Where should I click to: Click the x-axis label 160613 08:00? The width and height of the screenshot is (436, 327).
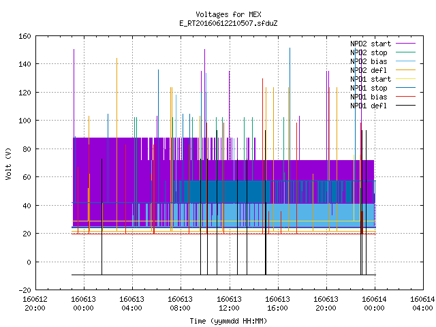pos(180,304)
